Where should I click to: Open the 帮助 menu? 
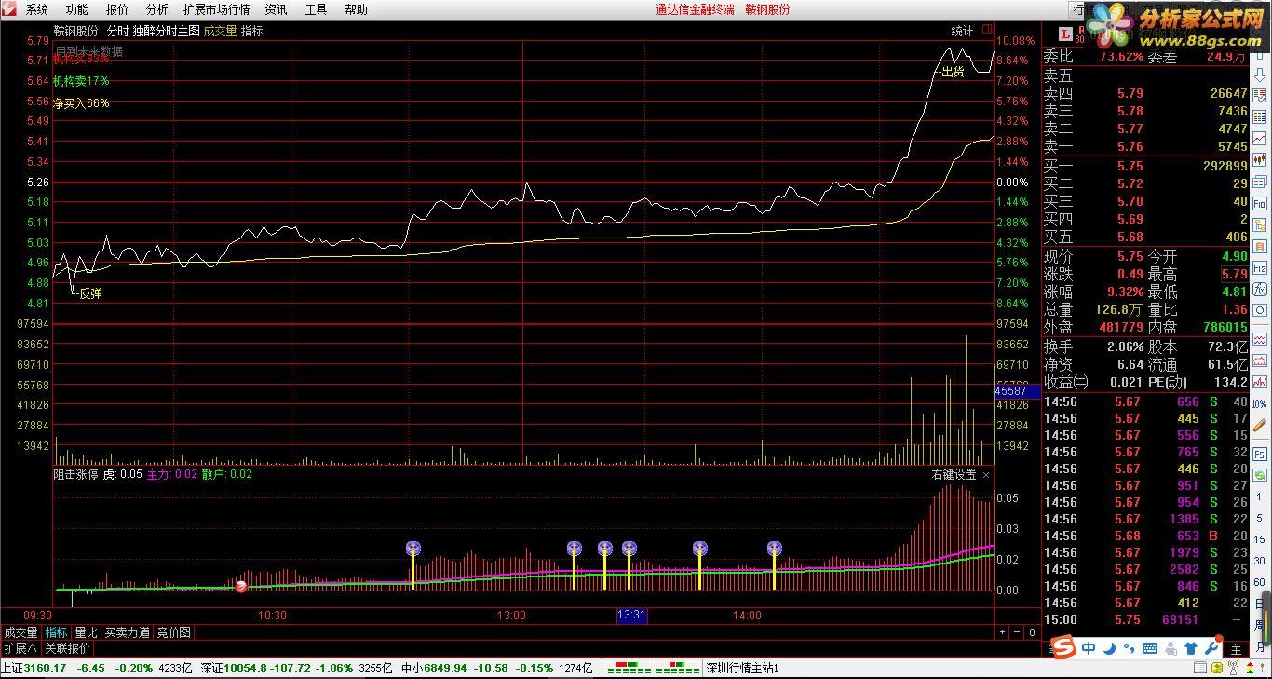[356, 9]
